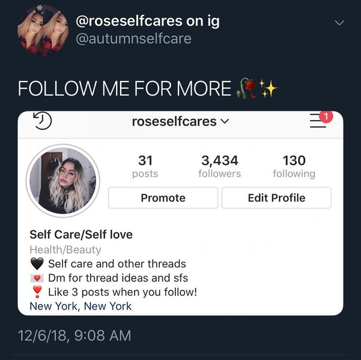Click the tweet timestamp 12/6/18, 9:08 AM

[74, 335]
